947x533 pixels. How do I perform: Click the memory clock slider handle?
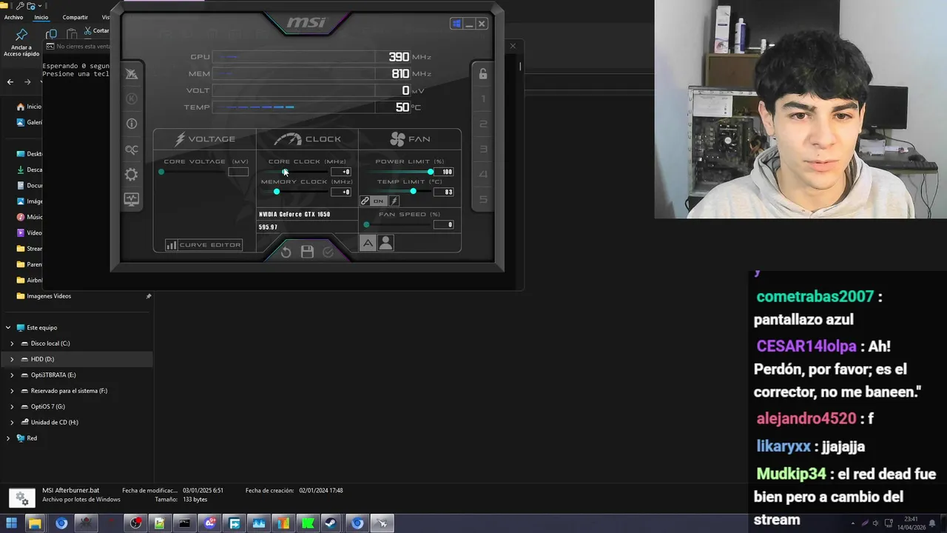click(x=277, y=192)
